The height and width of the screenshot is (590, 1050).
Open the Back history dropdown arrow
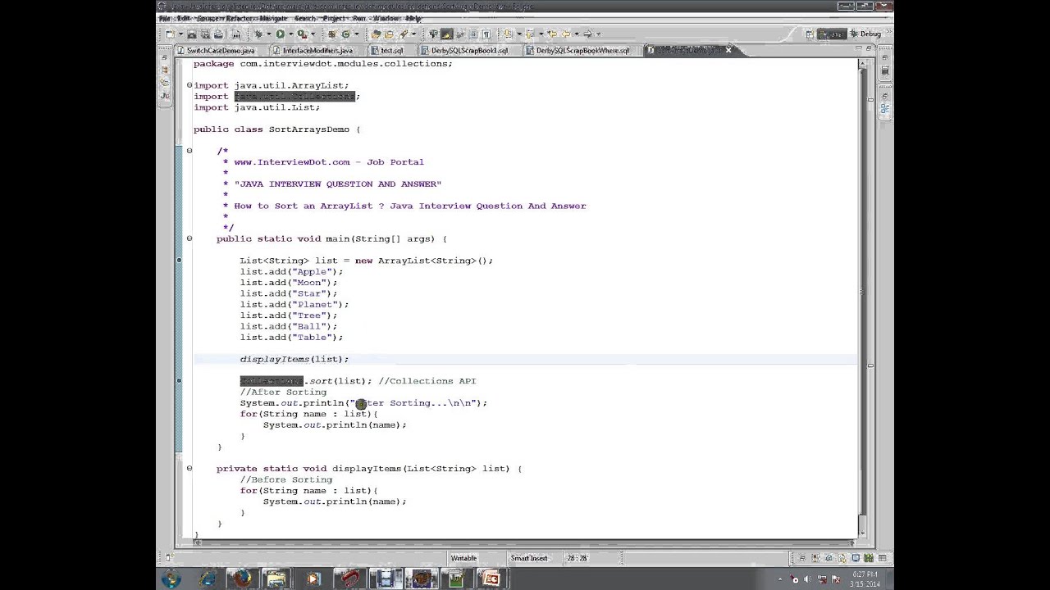pyautogui.click(x=577, y=34)
